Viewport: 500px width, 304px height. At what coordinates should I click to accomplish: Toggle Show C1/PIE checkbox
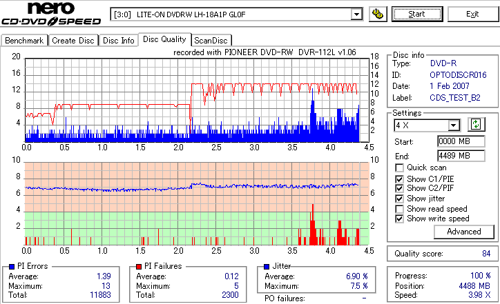pyautogui.click(x=399, y=179)
